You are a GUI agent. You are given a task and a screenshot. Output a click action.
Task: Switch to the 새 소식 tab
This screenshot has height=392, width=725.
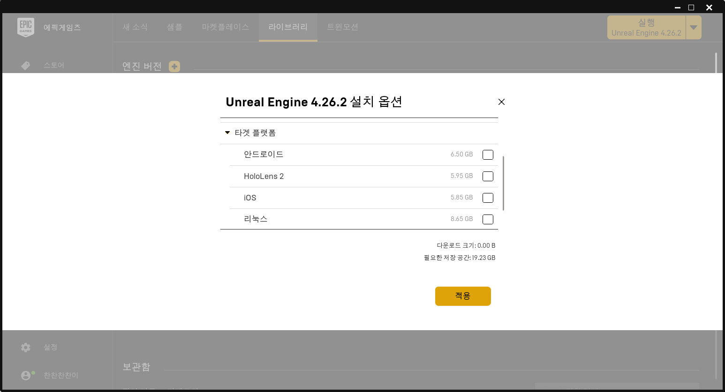click(135, 27)
